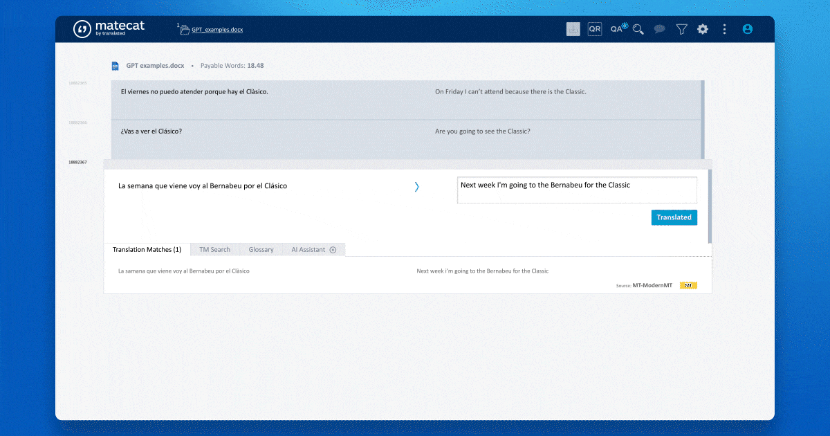Viewport: 830px width, 436px height.
Task: Click the download translation icon
Action: pyautogui.click(x=573, y=29)
